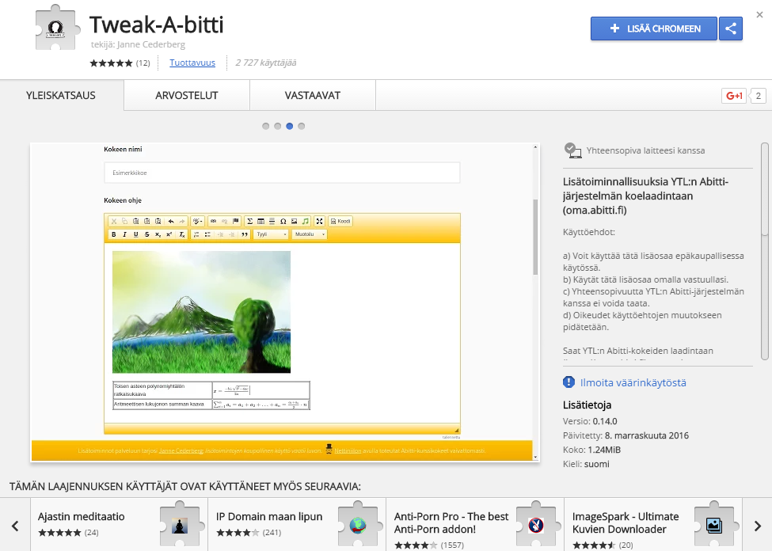The image size is (772, 551).
Task: Select the second carousel dot
Action: point(278,126)
